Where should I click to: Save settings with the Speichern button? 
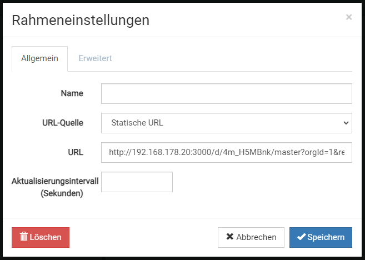coord(321,237)
